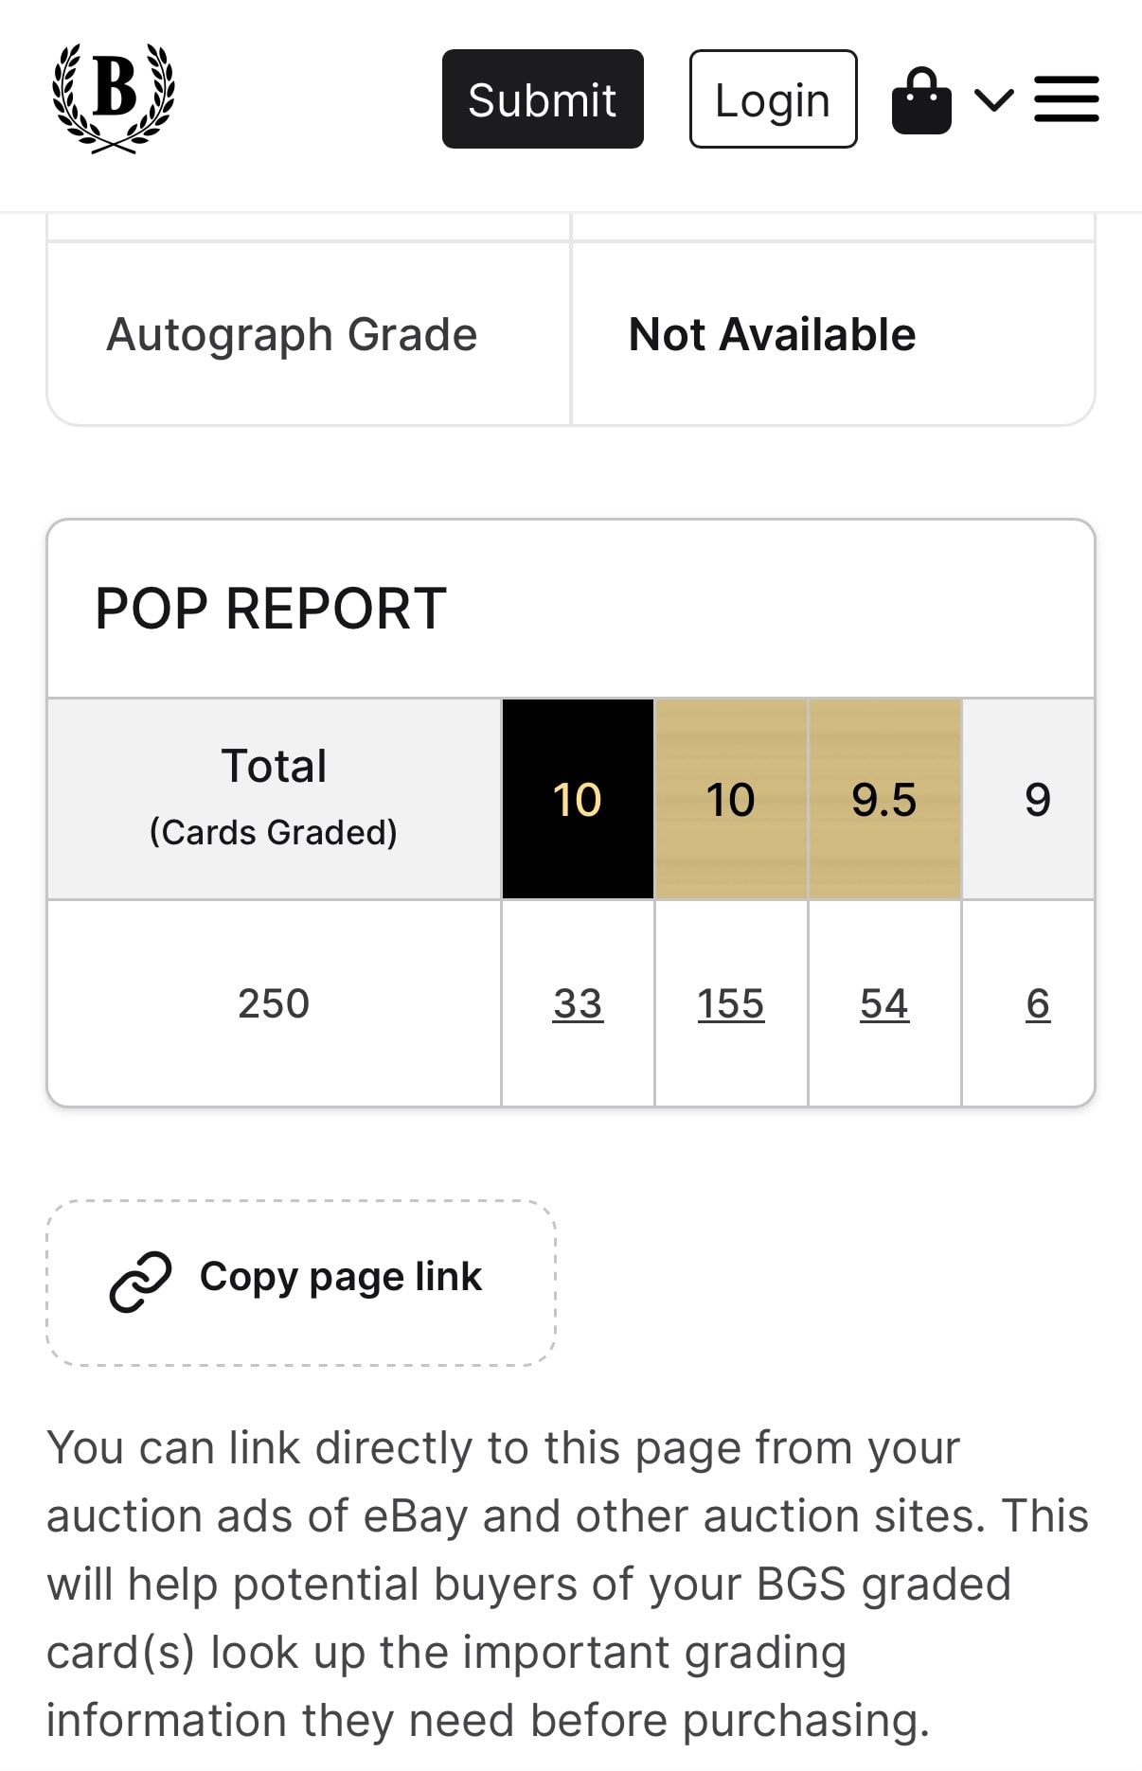This screenshot has height=1771, width=1142.
Task: Copy page link text button
Action: pos(301,1283)
